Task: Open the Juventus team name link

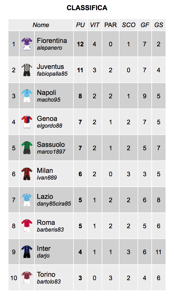Action: coord(50,67)
